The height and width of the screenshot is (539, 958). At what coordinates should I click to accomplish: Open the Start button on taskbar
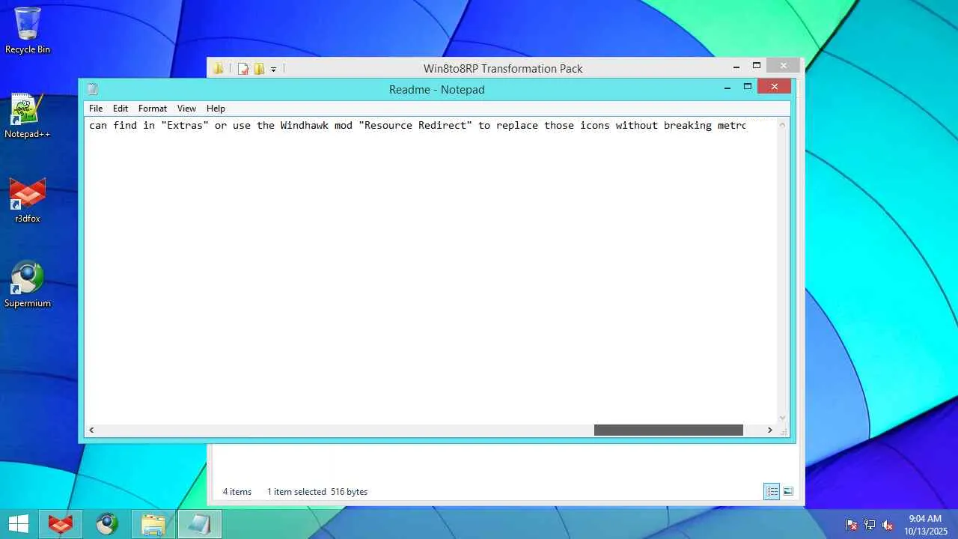click(x=19, y=524)
